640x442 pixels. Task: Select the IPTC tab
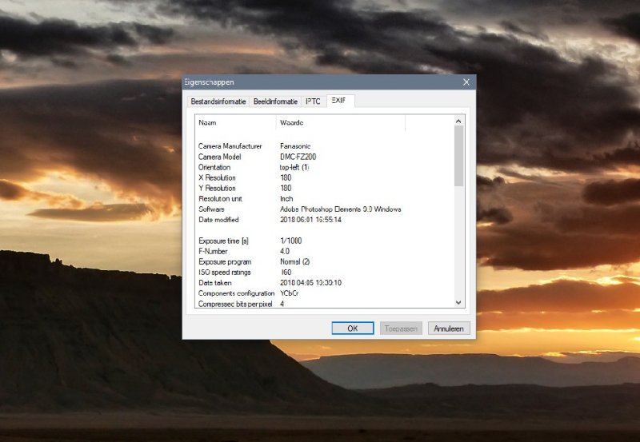point(312,102)
